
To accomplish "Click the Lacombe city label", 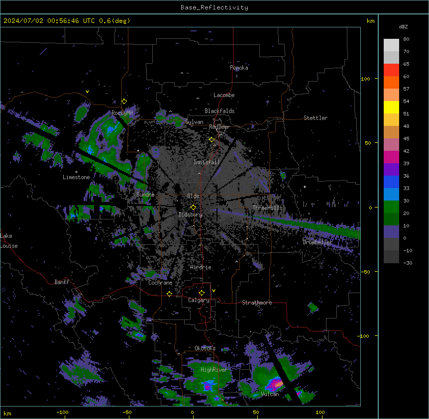I will coord(224,95).
